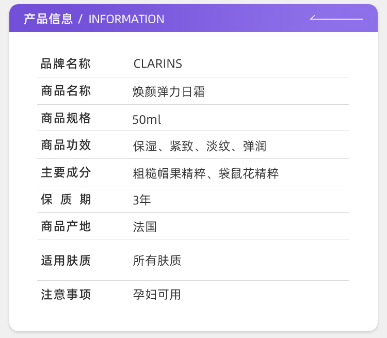Select the 商品产地 label

(x=66, y=227)
